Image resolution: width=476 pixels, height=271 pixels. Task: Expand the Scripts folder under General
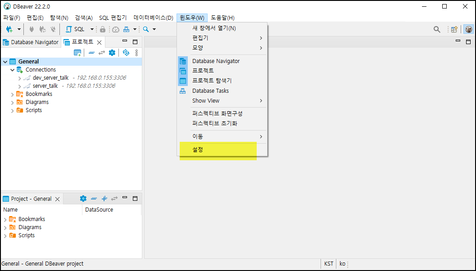point(13,111)
